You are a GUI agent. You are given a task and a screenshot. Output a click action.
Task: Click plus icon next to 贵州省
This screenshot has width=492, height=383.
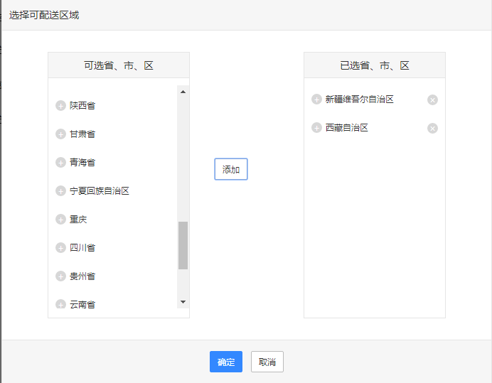click(60, 276)
